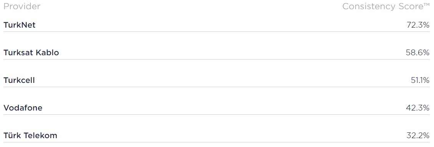Click TurkNet's 72.3% score

tap(418, 25)
